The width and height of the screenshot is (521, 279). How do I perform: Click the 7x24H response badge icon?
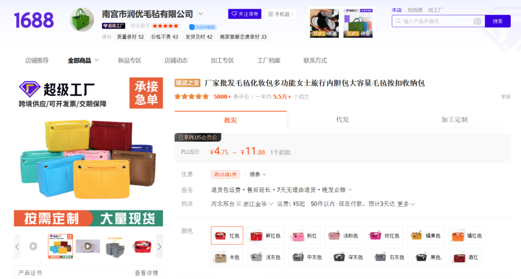pyautogui.click(x=192, y=27)
